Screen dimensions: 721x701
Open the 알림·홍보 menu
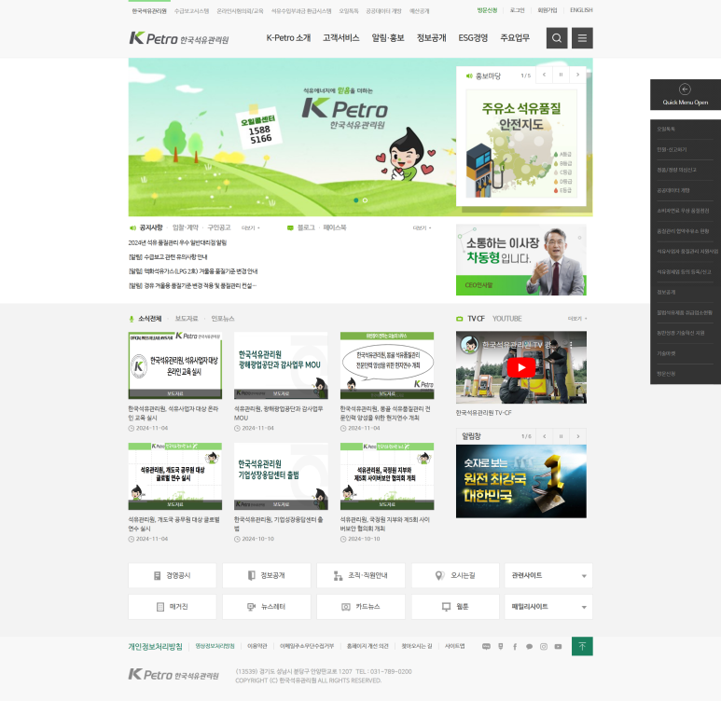tap(388, 38)
